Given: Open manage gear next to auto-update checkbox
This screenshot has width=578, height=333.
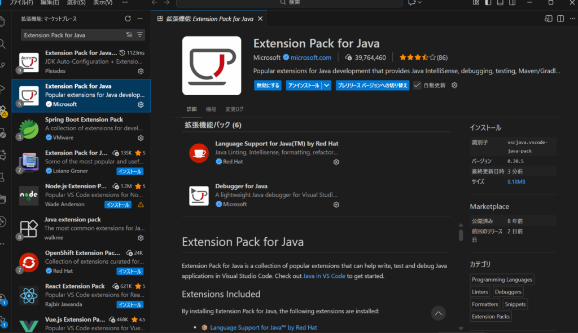Looking at the screenshot, I should pyautogui.click(x=454, y=86).
